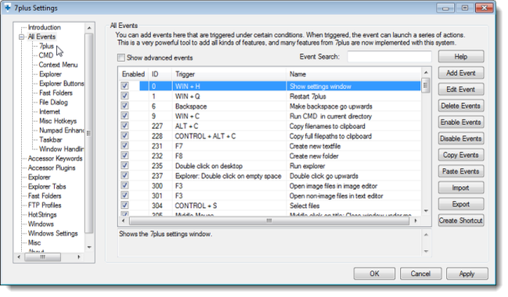Uncheck Enabled box for WIN + H row
This screenshot has height=297, width=508.
coord(124,86)
